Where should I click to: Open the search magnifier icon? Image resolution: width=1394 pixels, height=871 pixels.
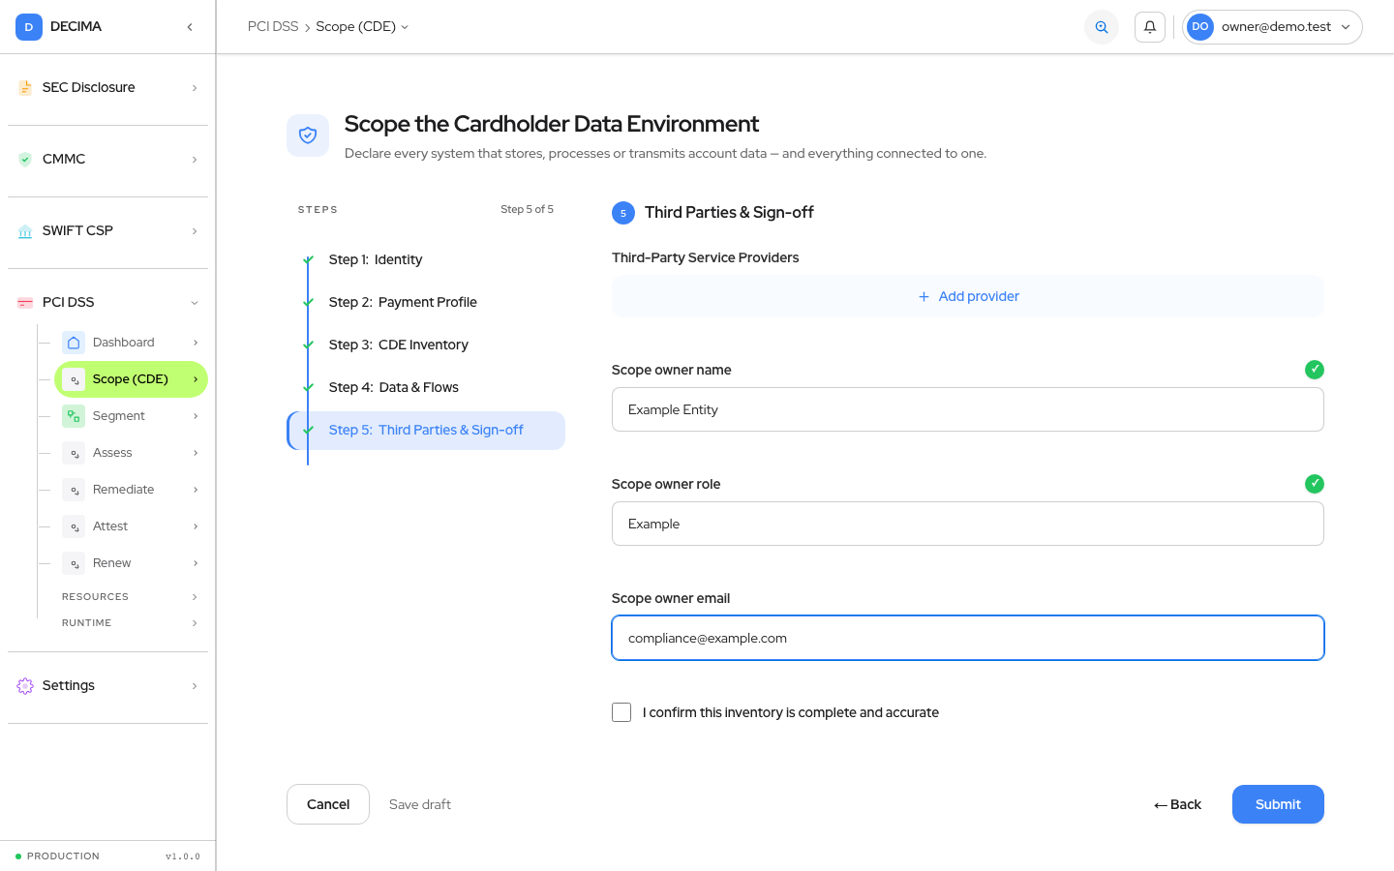pyautogui.click(x=1102, y=27)
